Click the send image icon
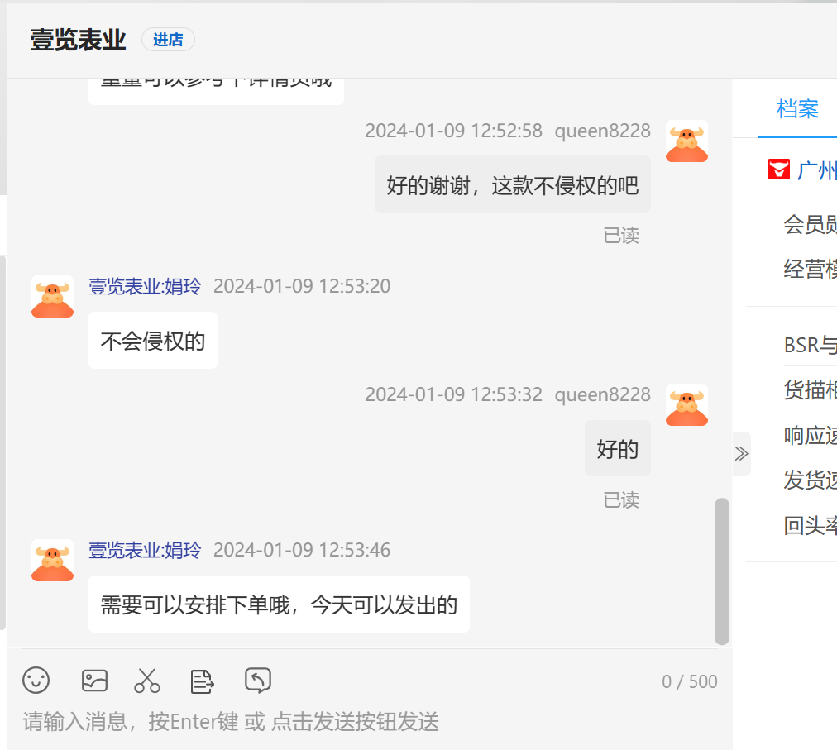The width and height of the screenshot is (837, 750). [x=95, y=681]
